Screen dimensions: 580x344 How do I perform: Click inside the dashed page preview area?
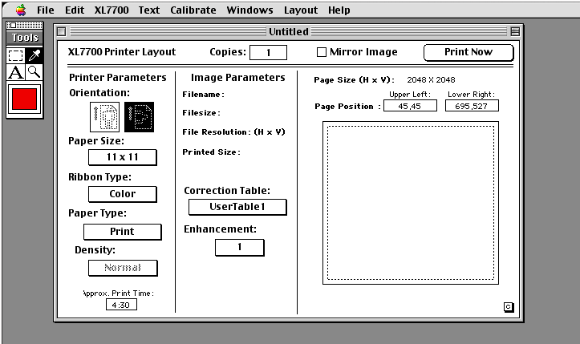[411, 203]
